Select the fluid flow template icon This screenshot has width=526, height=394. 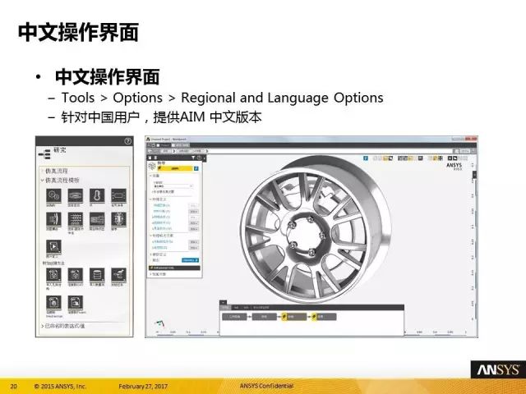point(53,219)
